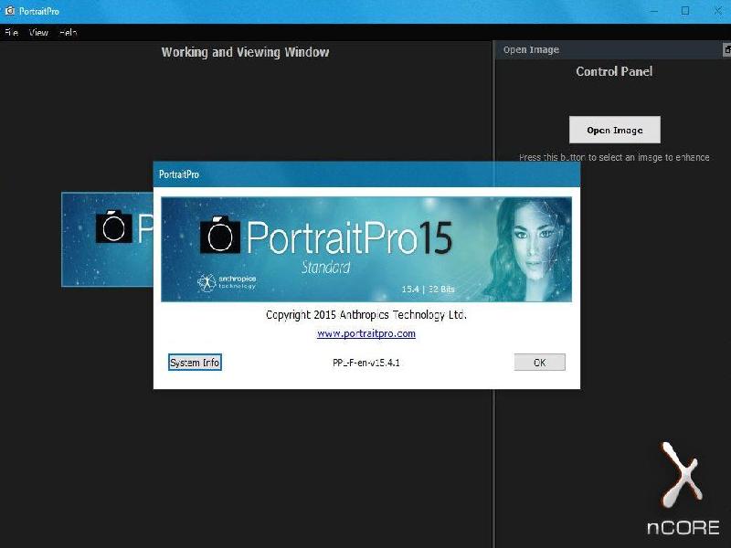Click the PortraitPro About dialog title bar
This screenshot has width=731, height=548.
(366, 174)
